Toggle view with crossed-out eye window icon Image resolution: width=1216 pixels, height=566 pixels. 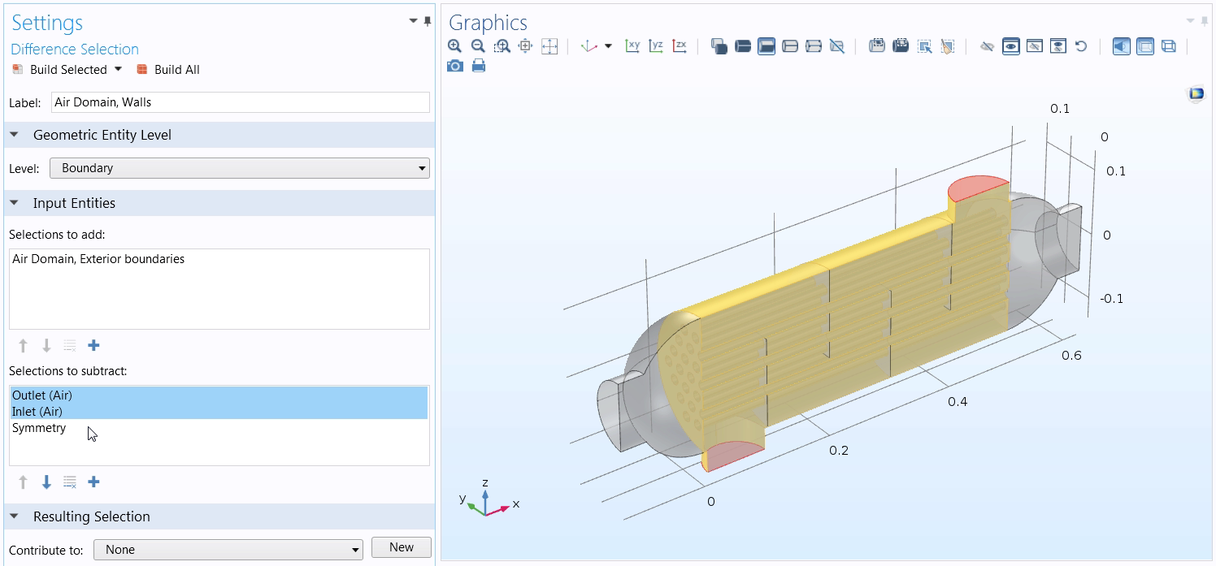point(1034,46)
